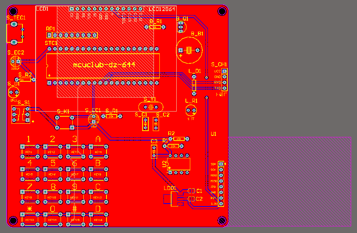Click the top-right mounting hole
This screenshot has width=357, height=233.
tap(222, 11)
